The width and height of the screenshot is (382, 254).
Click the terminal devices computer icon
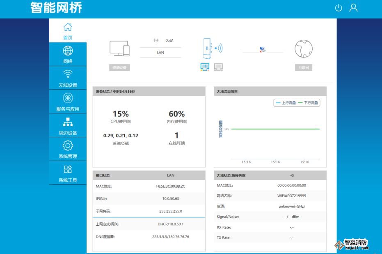coord(119,49)
